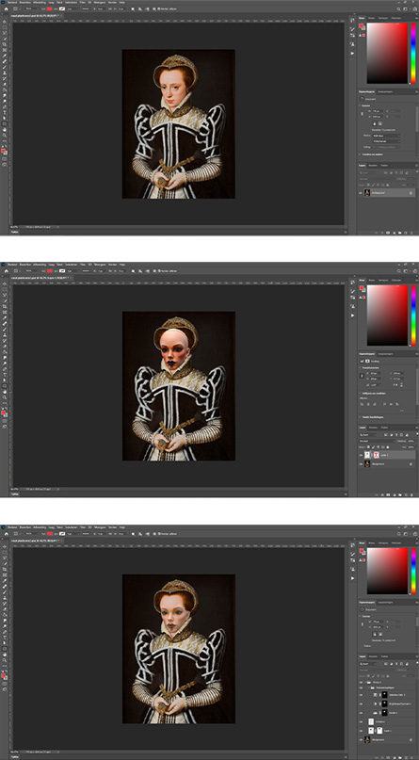Click hue slider in top color panel
The width and height of the screenshot is (419, 760).
coord(413,54)
